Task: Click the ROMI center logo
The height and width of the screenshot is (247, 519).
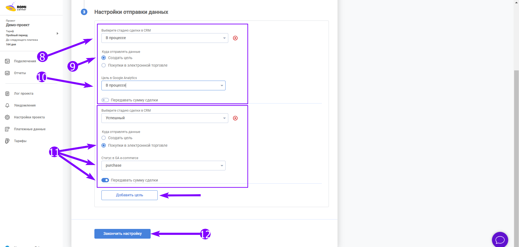Action: [16, 7]
